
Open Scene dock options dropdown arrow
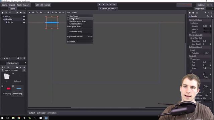(x=25, y=8)
